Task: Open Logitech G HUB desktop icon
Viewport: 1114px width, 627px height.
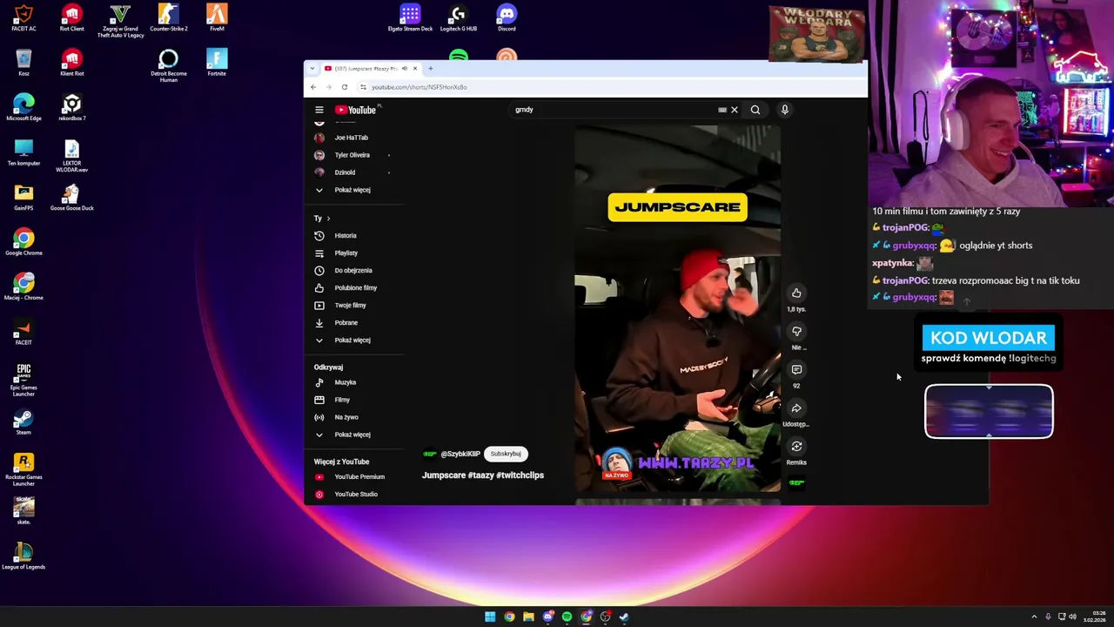Action: tap(459, 18)
